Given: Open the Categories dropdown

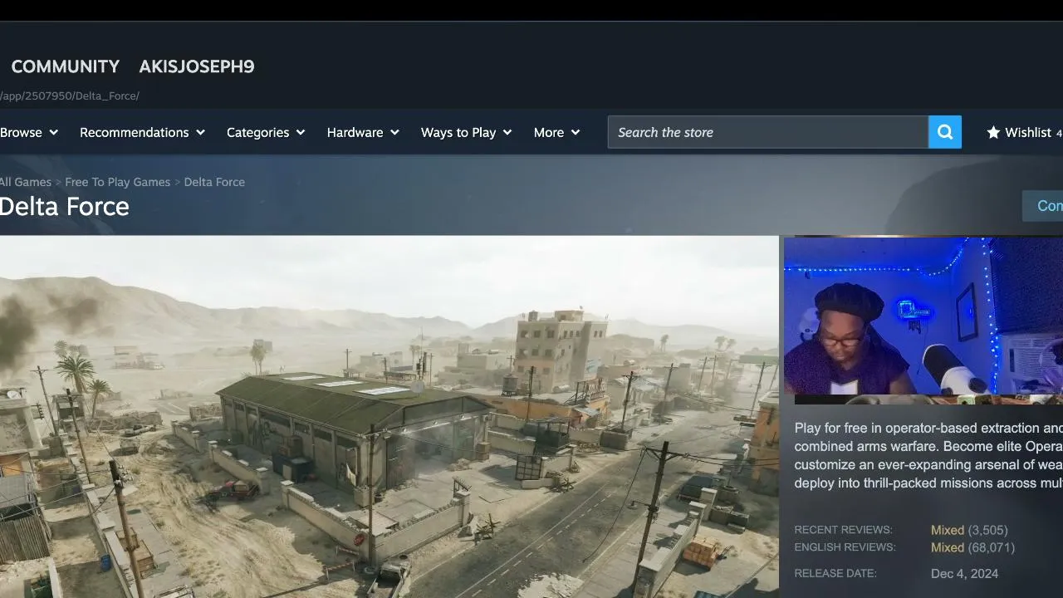Looking at the screenshot, I should coord(266,132).
